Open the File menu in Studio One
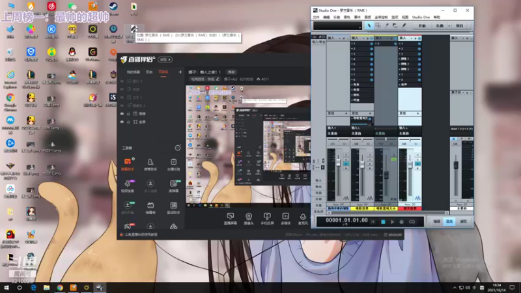 point(317,17)
